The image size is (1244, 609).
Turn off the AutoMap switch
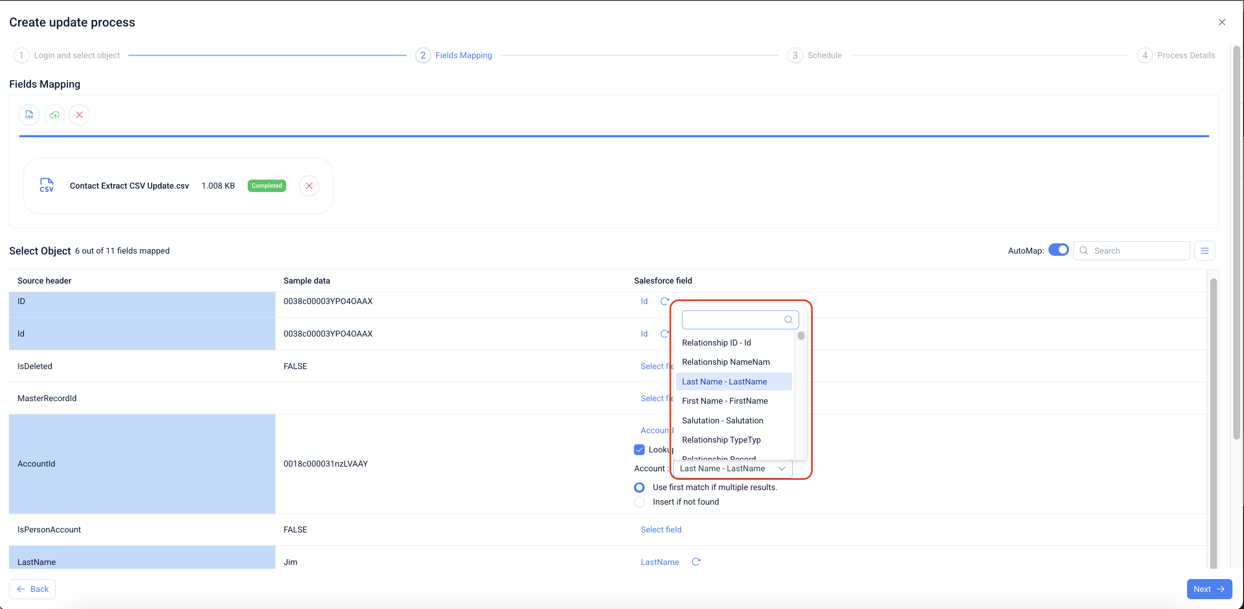pyautogui.click(x=1058, y=250)
